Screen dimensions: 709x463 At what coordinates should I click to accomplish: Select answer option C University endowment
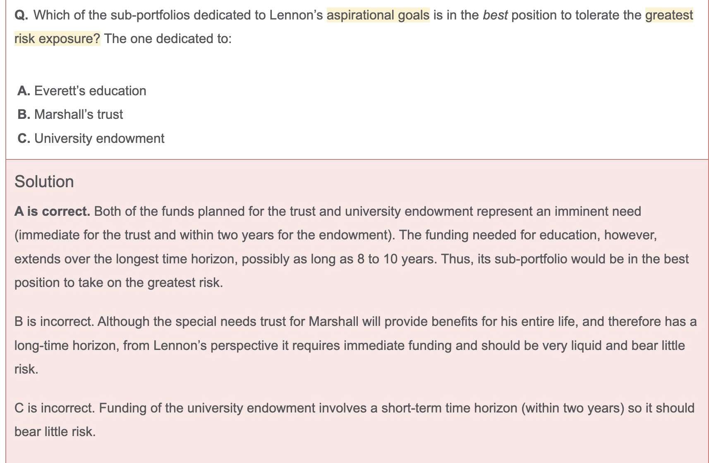[x=99, y=138]
